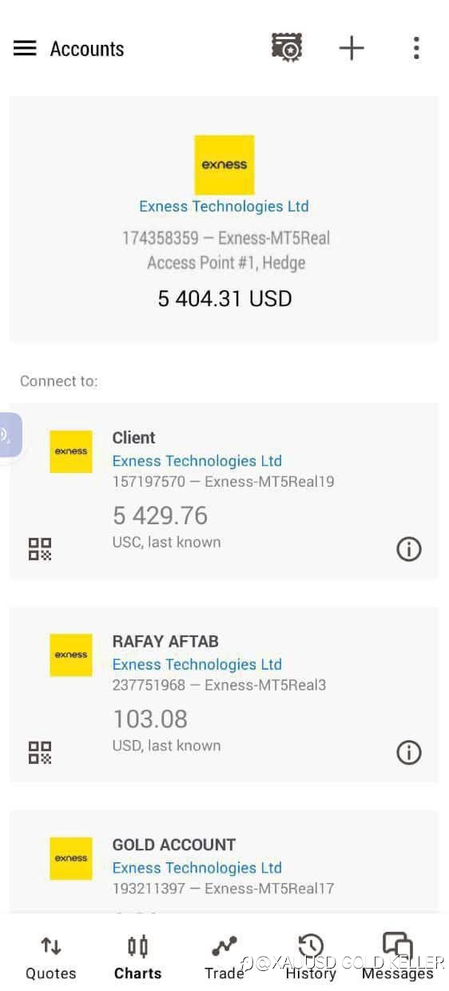Image resolution: width=449 pixels, height=991 pixels.
Task: Show info for RAFAY AFTAB account
Action: pyautogui.click(x=409, y=752)
